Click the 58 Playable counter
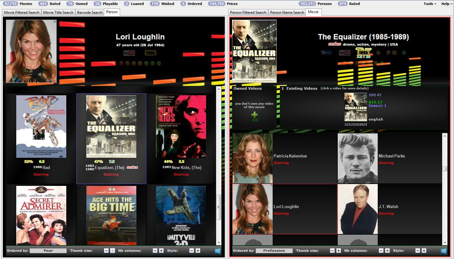The width and height of the screenshot is (454, 259). click(106, 4)
